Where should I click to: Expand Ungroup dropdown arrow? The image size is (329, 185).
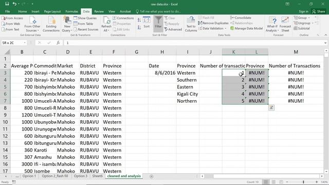click(313, 23)
